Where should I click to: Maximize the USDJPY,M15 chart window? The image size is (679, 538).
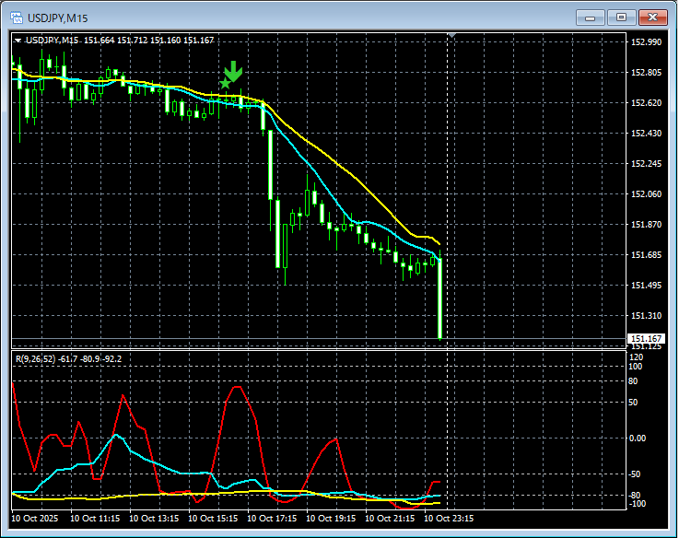pos(621,17)
